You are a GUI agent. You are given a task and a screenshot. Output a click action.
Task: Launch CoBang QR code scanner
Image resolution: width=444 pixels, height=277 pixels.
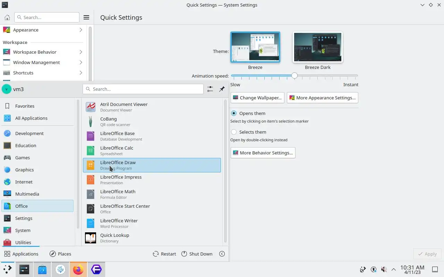91,122
